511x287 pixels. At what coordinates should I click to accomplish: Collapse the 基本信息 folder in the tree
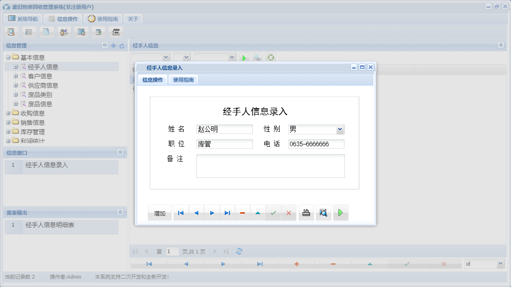[7, 57]
